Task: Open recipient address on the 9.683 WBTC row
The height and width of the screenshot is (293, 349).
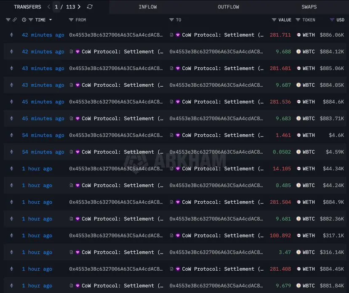Action: (x=216, y=118)
